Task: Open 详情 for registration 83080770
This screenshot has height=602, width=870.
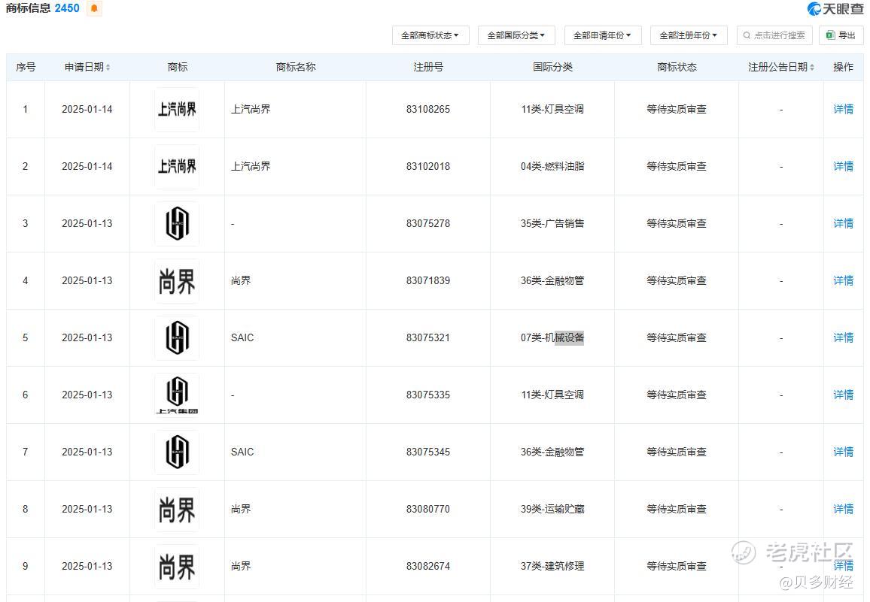Action: 844,509
